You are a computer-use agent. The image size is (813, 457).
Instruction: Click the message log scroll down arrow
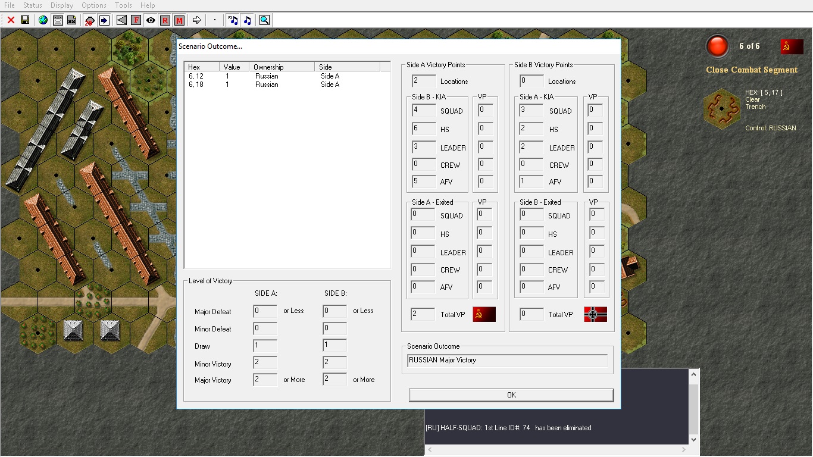pos(693,439)
